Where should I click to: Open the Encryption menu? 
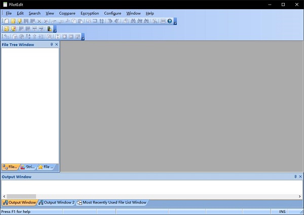click(90, 13)
